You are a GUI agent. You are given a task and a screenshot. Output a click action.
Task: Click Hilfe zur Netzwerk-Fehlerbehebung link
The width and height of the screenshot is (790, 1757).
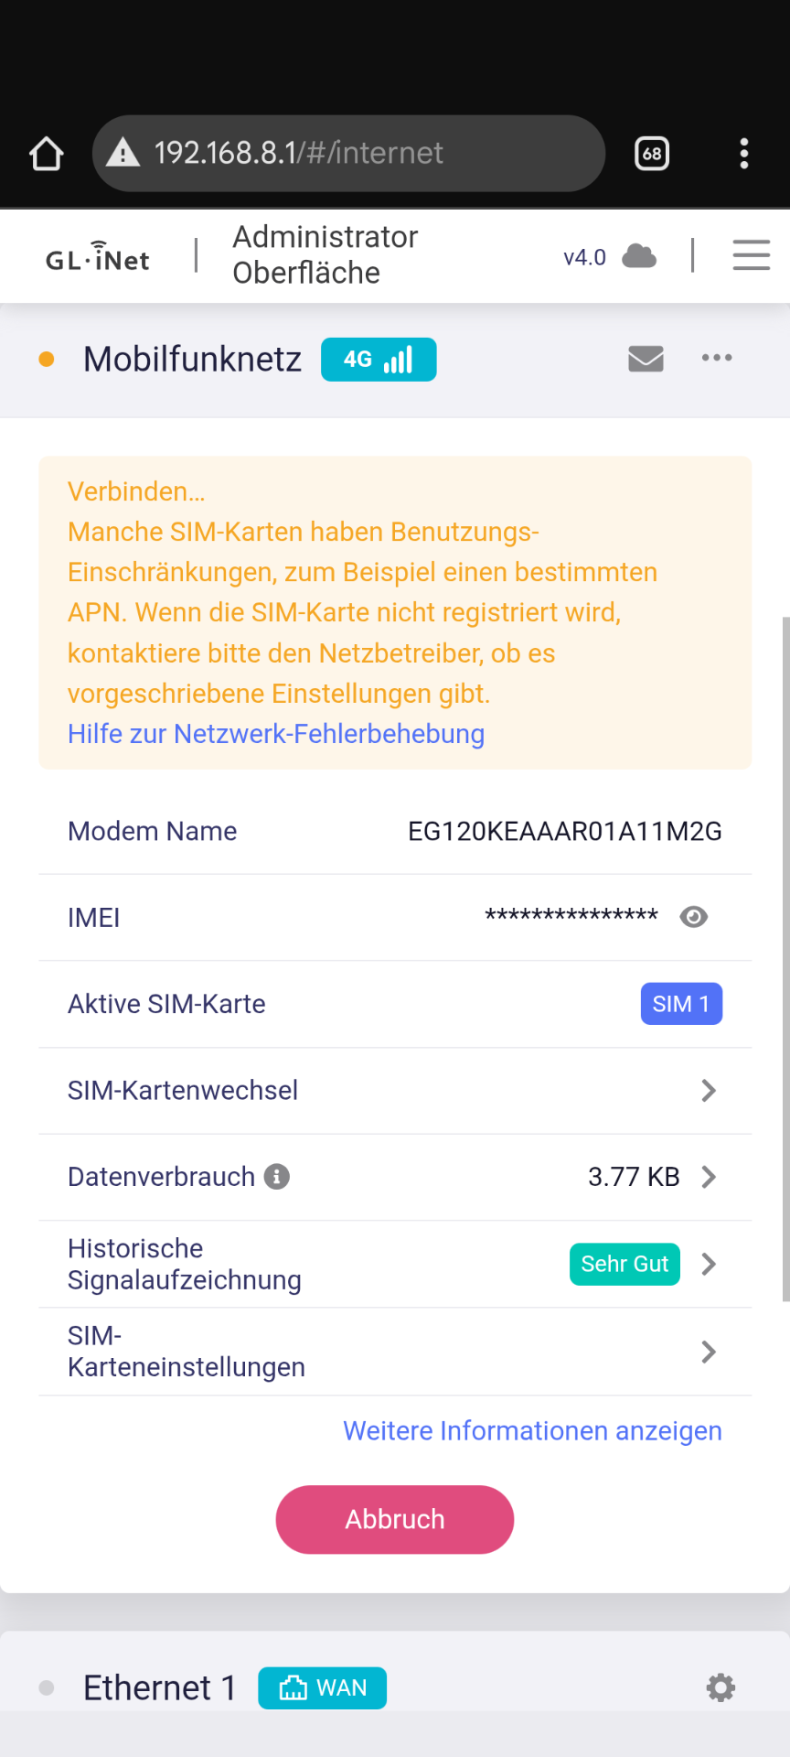276,734
